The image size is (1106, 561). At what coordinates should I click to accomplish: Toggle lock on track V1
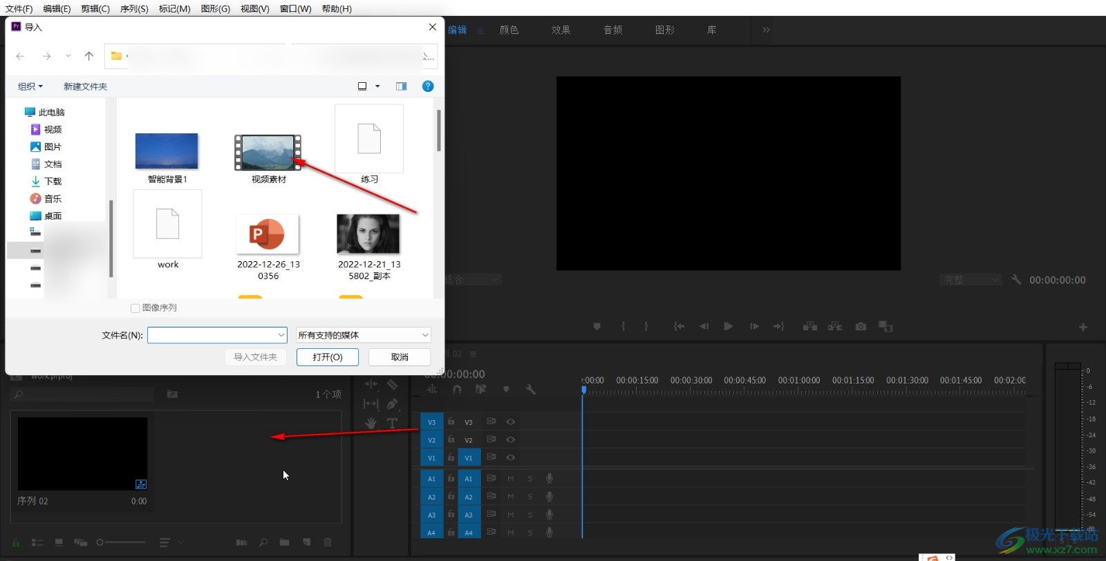[x=451, y=457]
